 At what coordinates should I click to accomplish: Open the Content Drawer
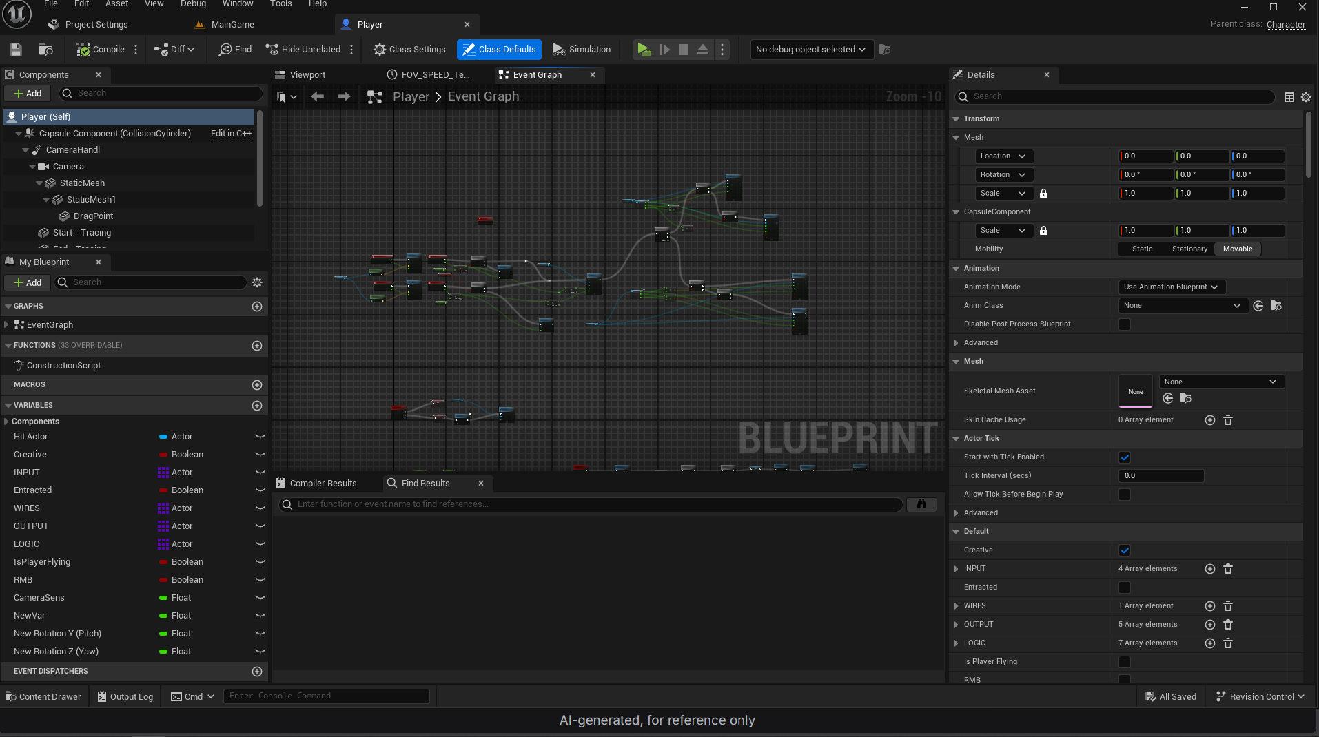coord(43,697)
